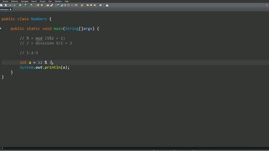Run the program with the green Run icon

(x=20, y=5)
